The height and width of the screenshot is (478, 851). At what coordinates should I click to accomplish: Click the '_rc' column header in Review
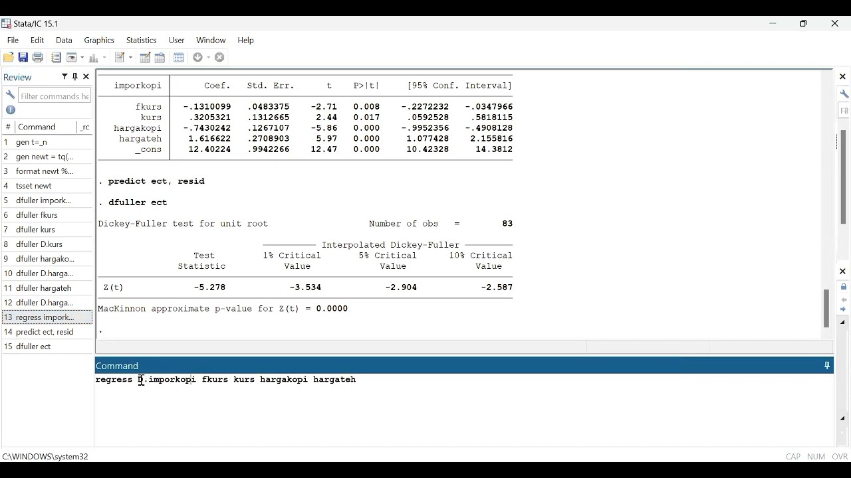click(85, 127)
